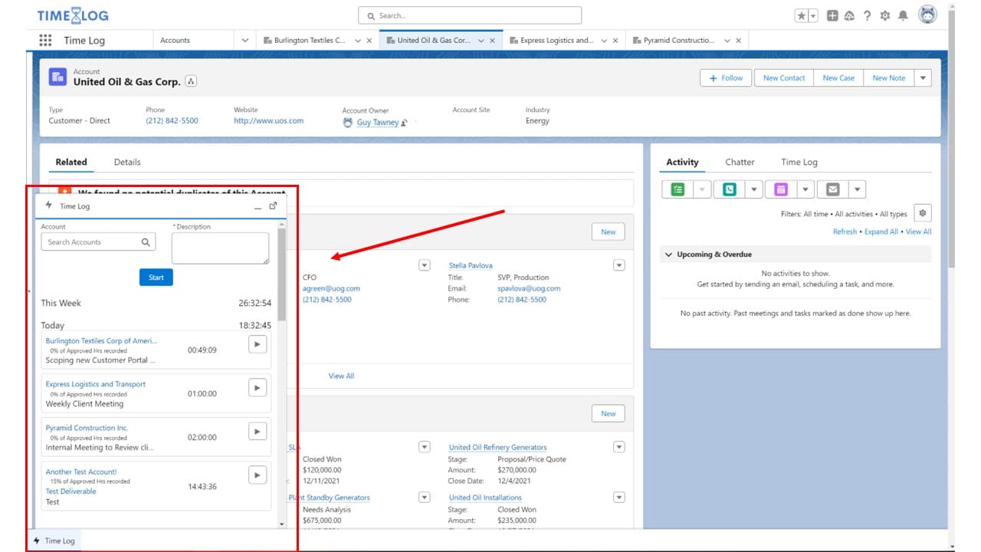981x552 pixels.
Task: Switch to the Burlington Textiles tab
Action: [x=310, y=41]
